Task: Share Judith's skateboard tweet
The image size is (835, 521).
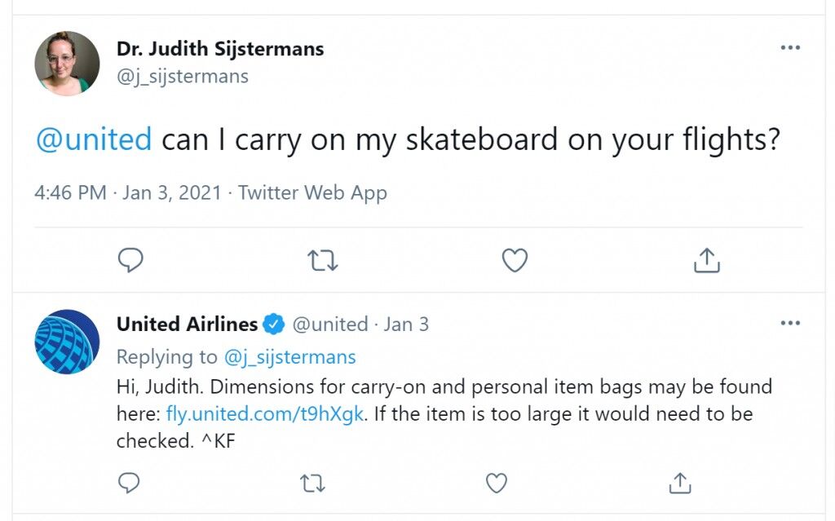Action: [x=707, y=261]
